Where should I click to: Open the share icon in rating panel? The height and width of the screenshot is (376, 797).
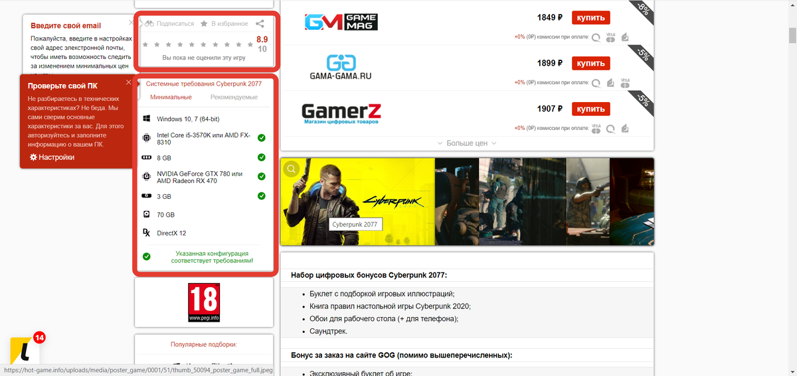tap(260, 23)
